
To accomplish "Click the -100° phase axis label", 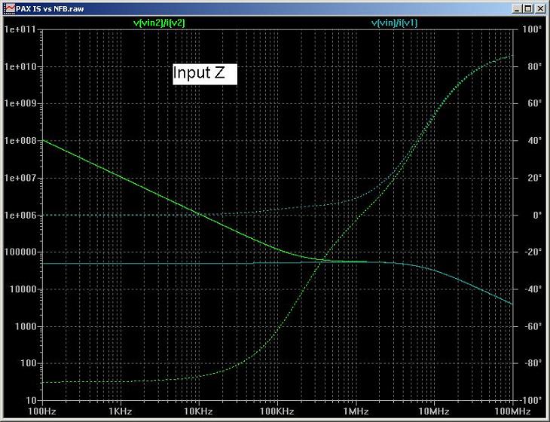I will pos(531,401).
